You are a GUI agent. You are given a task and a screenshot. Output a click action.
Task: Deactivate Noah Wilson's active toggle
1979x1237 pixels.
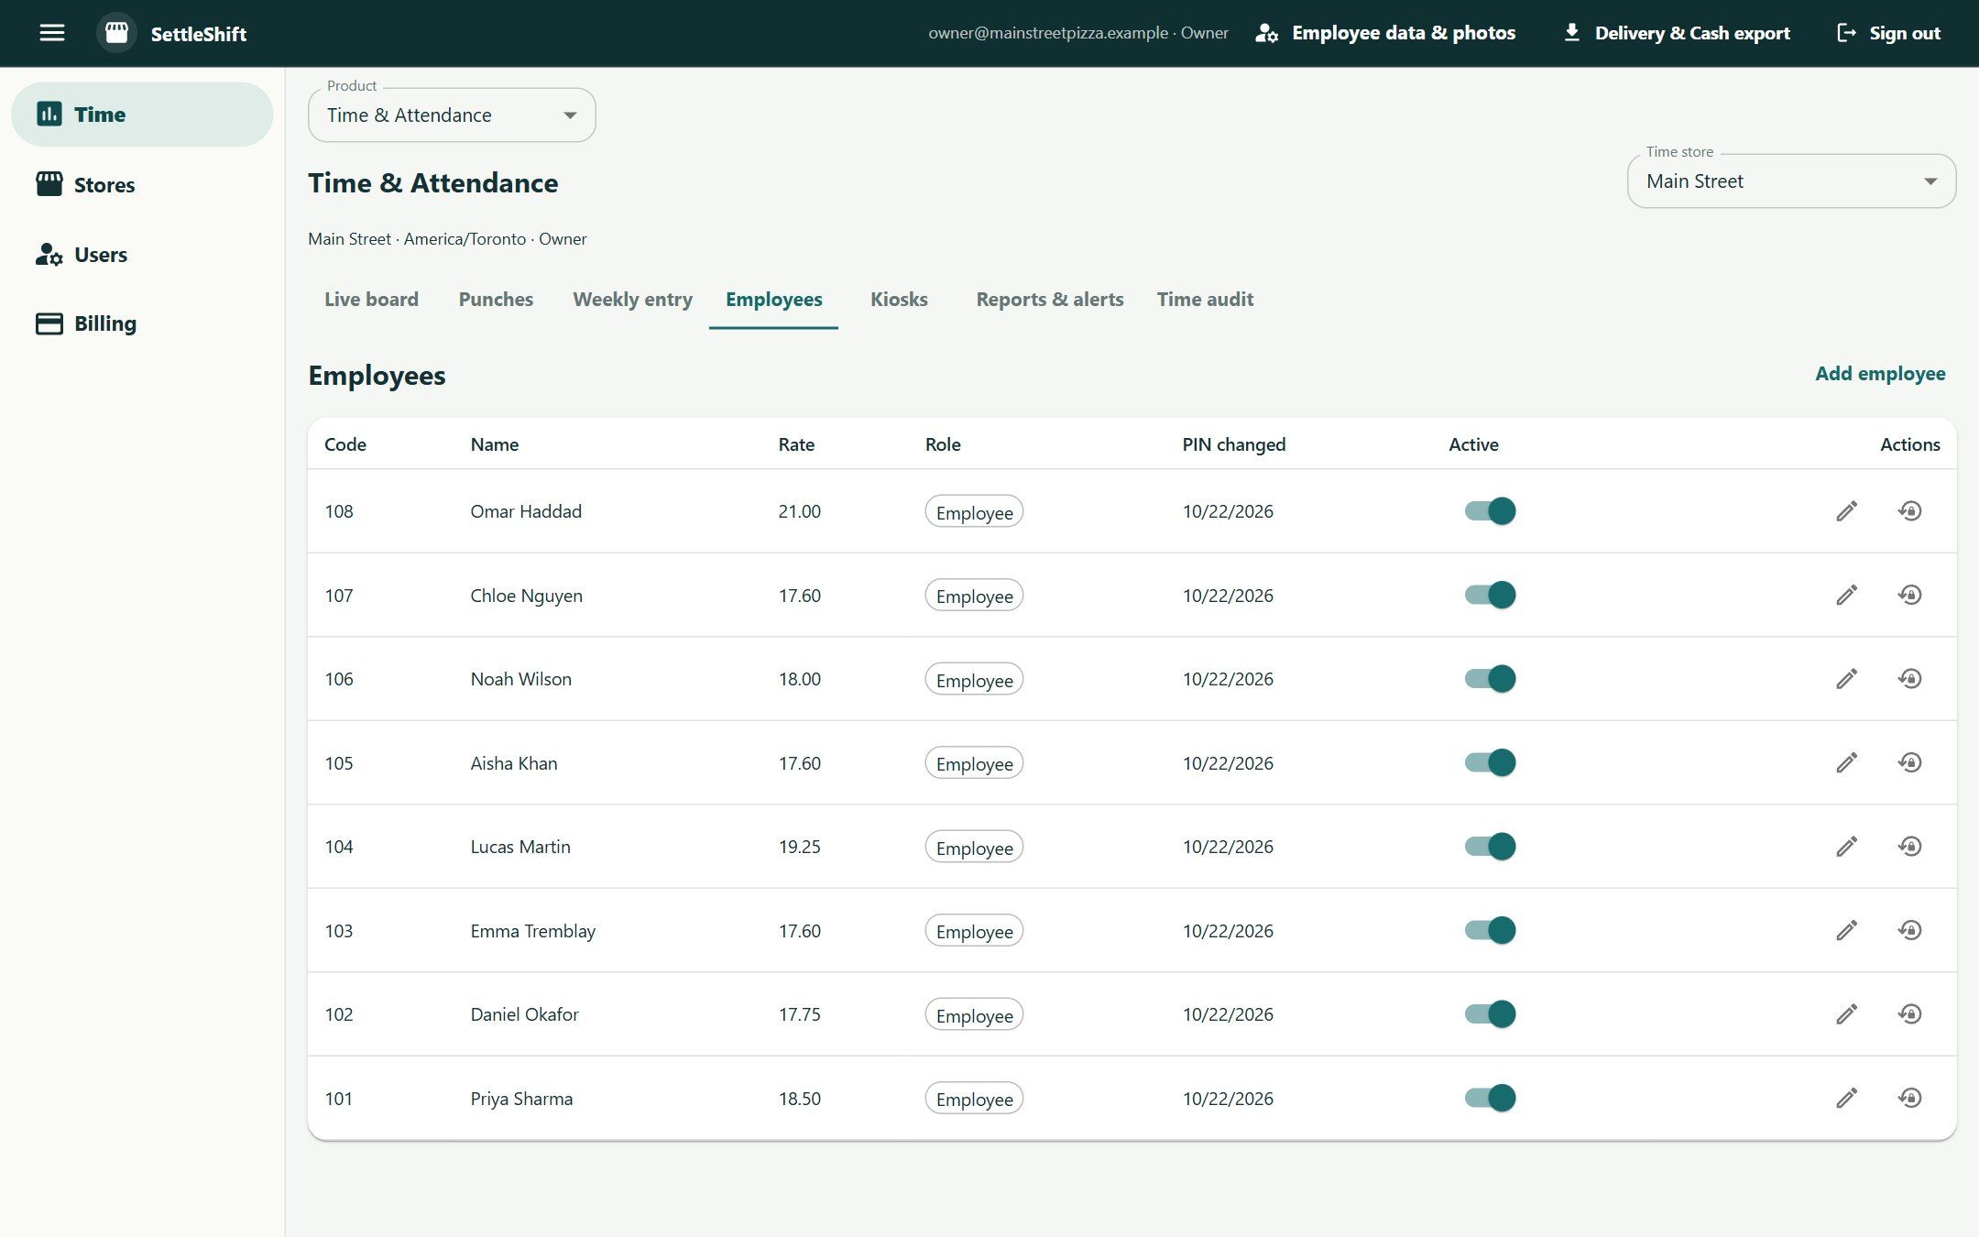click(1490, 679)
